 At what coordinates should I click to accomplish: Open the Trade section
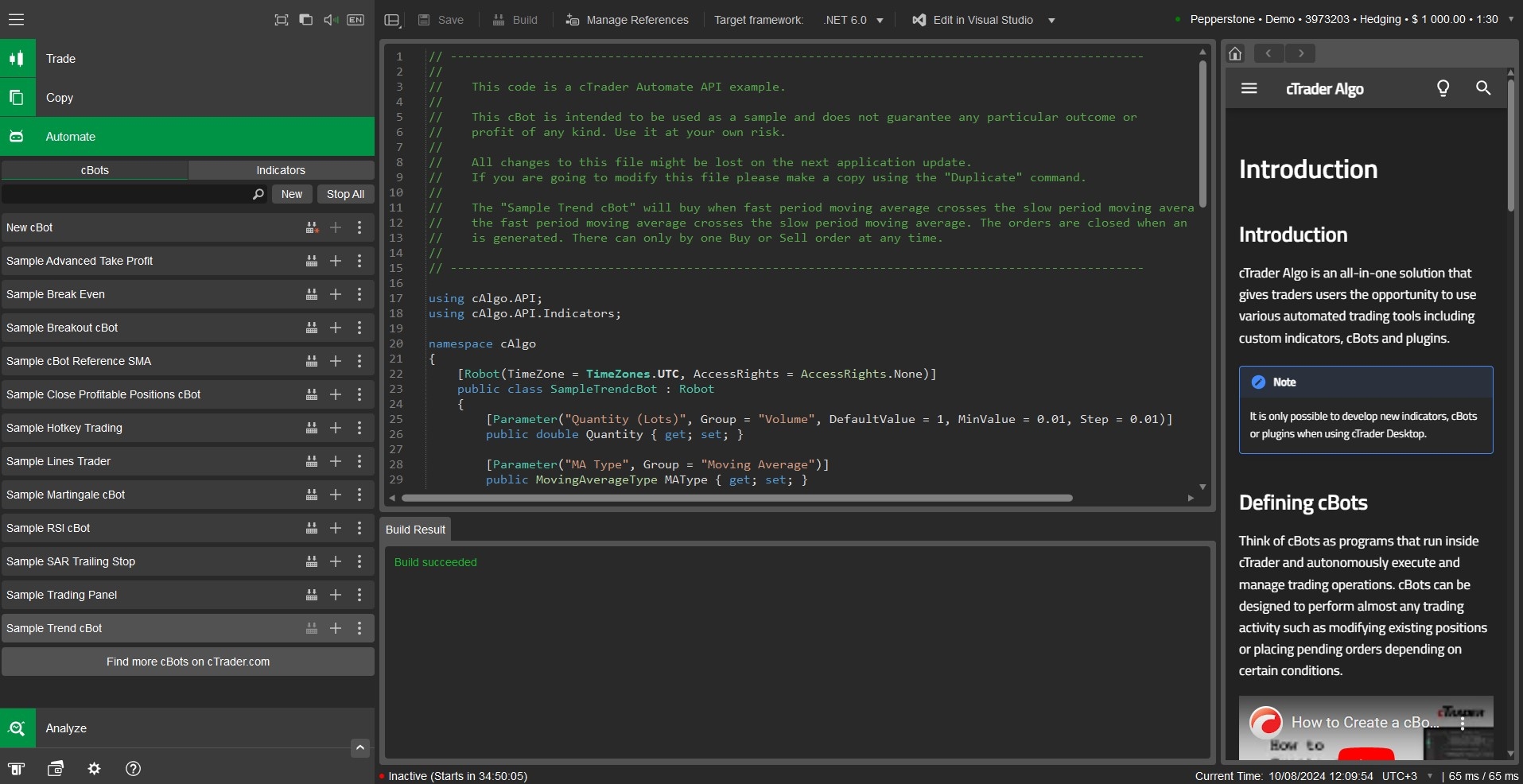pos(187,58)
